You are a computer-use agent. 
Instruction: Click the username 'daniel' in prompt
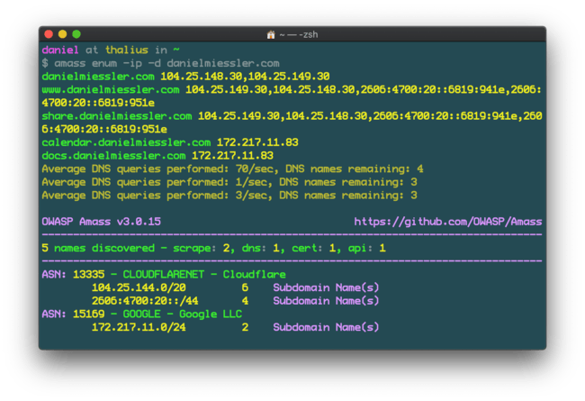[x=60, y=50]
